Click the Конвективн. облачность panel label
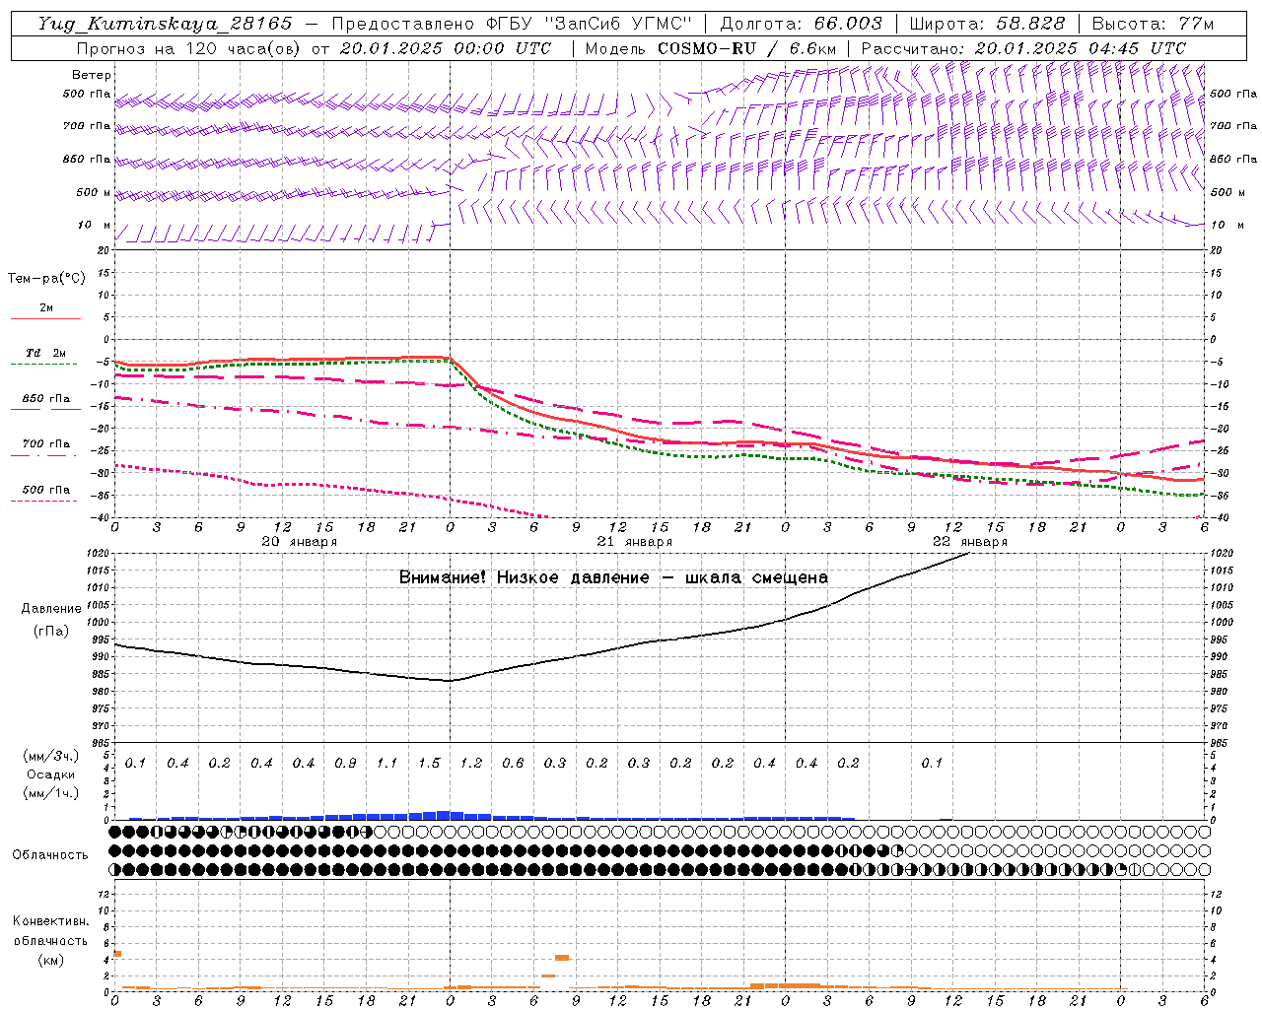 pos(50,931)
